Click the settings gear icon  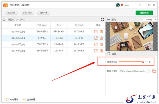(x=109, y=54)
